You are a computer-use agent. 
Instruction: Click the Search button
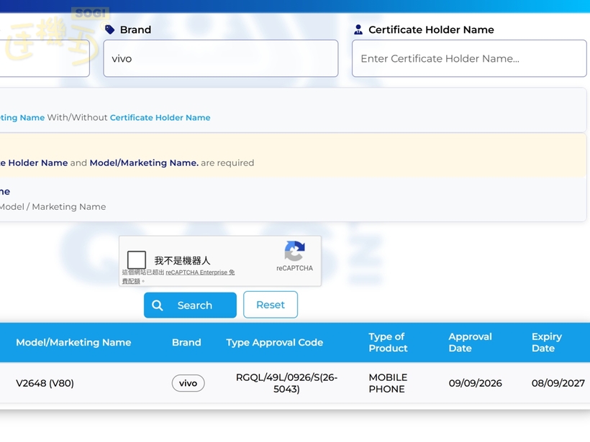[x=190, y=305]
